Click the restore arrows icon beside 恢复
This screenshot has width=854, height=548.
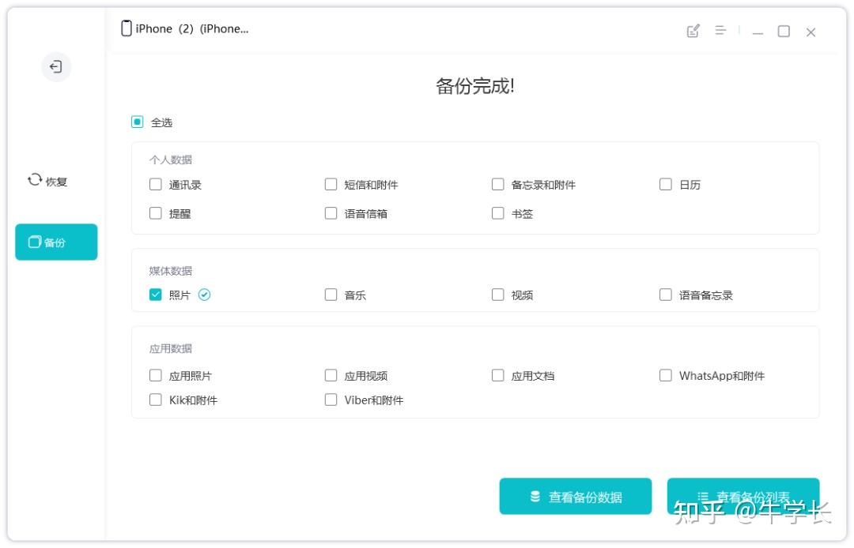tap(34, 180)
